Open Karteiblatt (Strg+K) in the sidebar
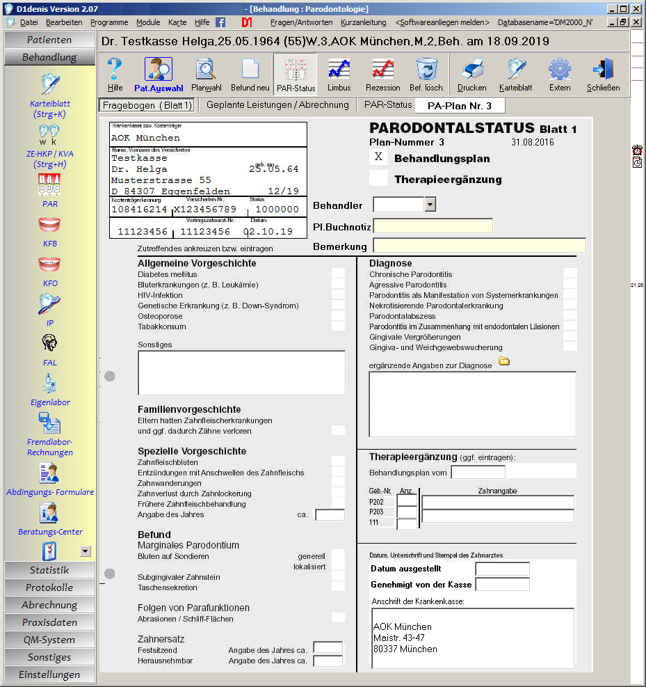This screenshot has width=646, height=687. pos(50,96)
